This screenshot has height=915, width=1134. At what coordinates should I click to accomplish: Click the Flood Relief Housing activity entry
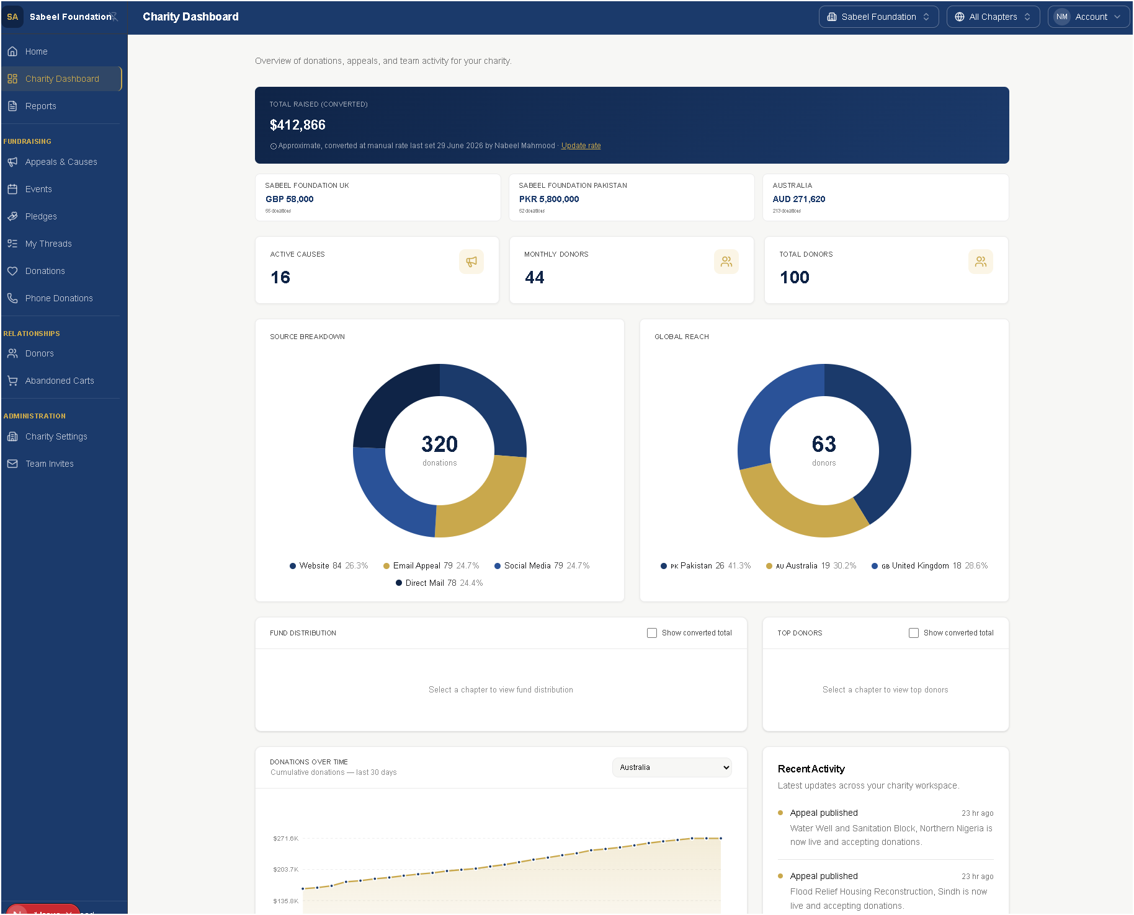(x=885, y=891)
